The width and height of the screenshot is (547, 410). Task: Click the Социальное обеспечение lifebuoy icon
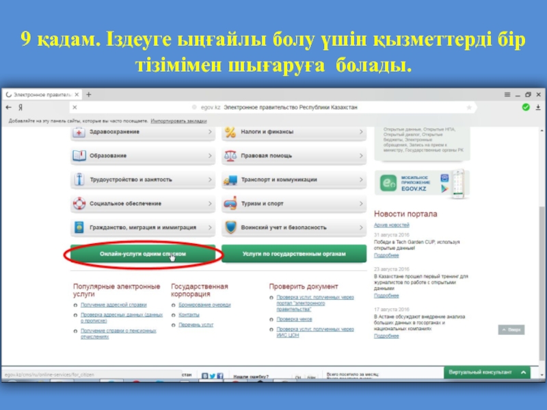coord(79,203)
